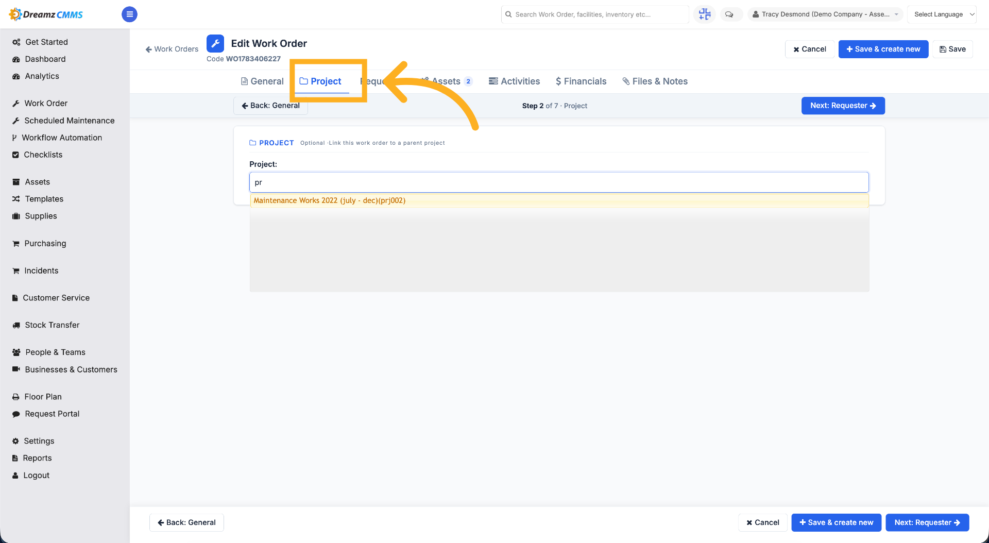
Task: Go back via Work Orders link
Action: pyautogui.click(x=172, y=49)
